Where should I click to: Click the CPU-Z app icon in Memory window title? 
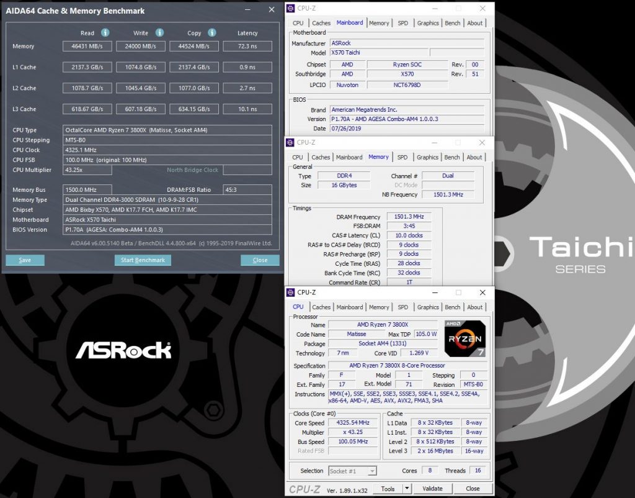290,142
